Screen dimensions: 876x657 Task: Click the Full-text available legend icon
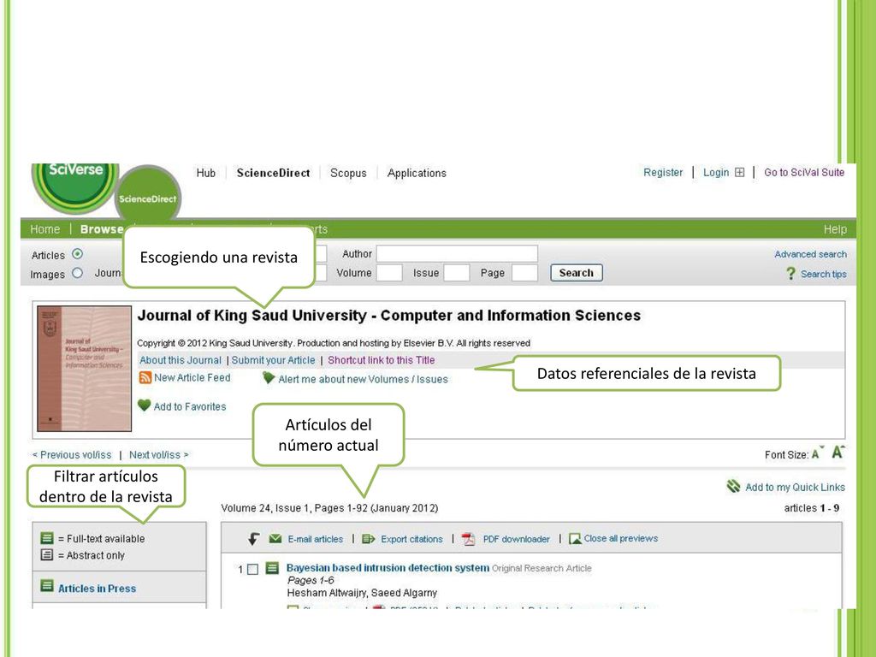[x=47, y=538]
